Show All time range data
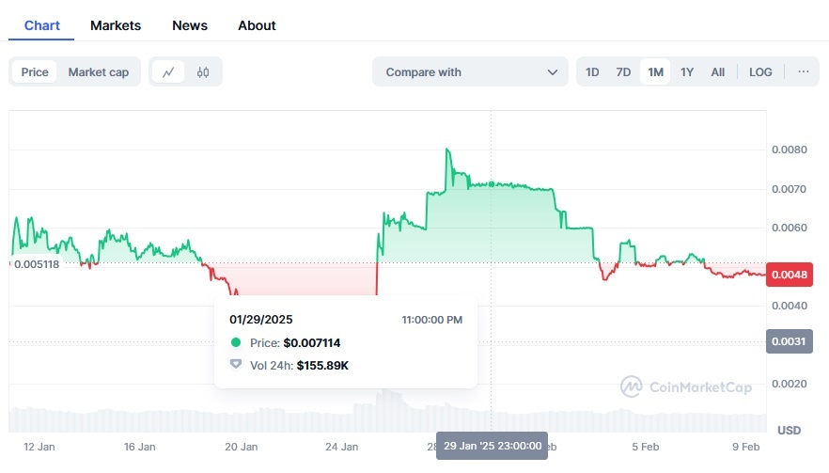This screenshot has height=473, width=829. (718, 72)
